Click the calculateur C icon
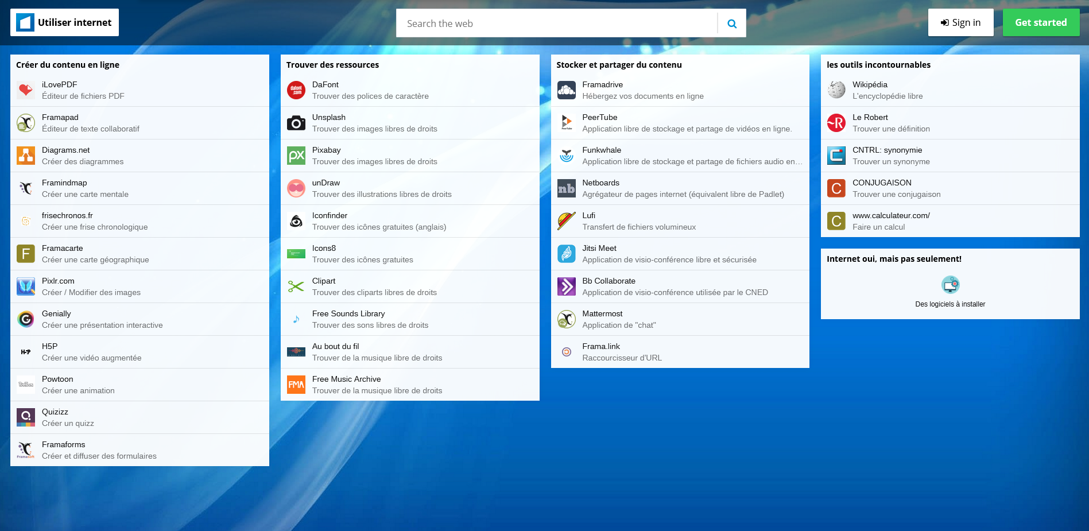This screenshot has height=531, width=1089. (836, 221)
